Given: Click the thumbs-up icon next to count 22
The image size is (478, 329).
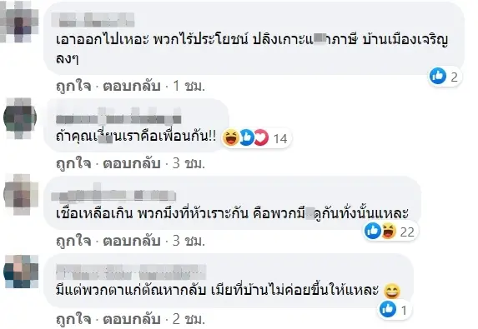Looking at the screenshot, I should click(x=373, y=231).
